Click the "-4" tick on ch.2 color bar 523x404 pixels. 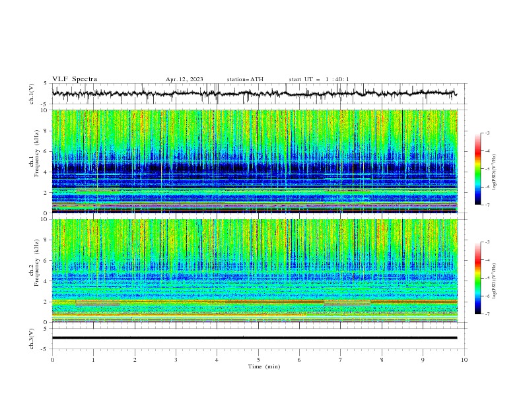point(487,260)
